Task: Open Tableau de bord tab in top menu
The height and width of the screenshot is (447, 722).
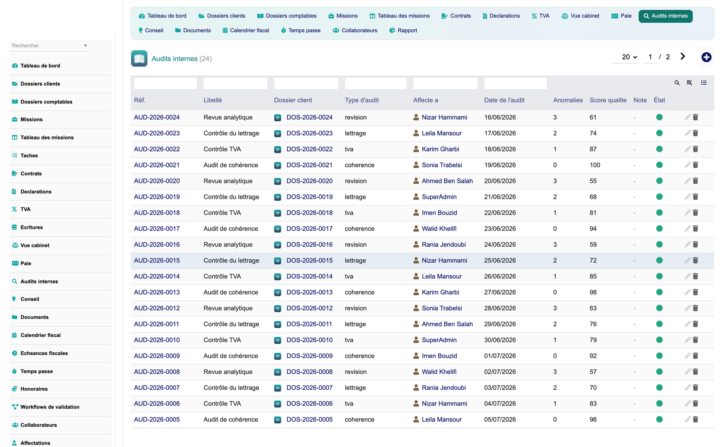Action: point(163,16)
